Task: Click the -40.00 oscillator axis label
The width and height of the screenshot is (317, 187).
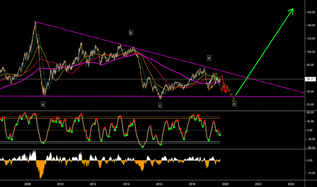Action: (x=311, y=139)
